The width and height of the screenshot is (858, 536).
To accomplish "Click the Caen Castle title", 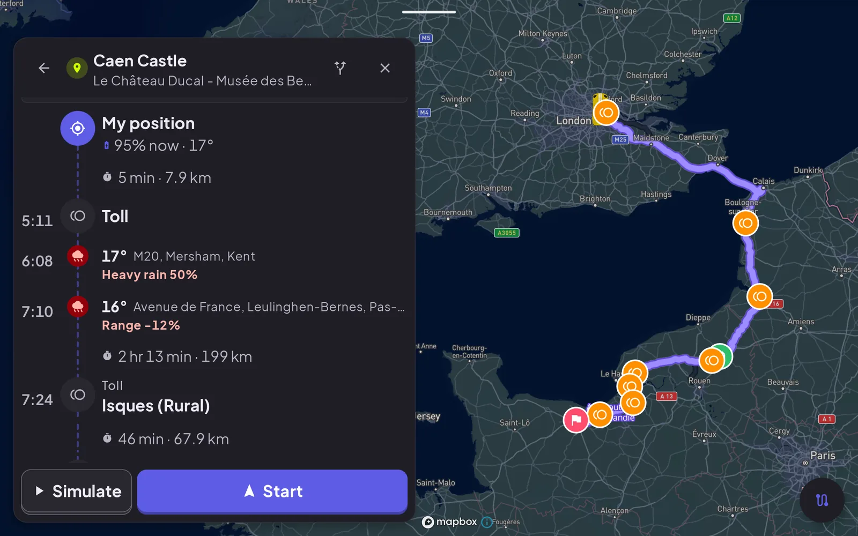I will pos(140,61).
